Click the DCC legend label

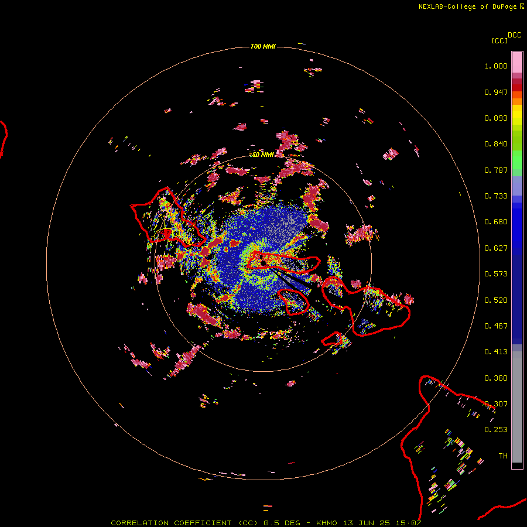pyautogui.click(x=515, y=35)
